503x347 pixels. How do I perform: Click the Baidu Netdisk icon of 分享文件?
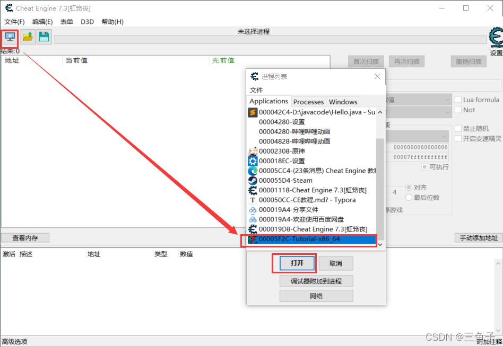point(253,210)
